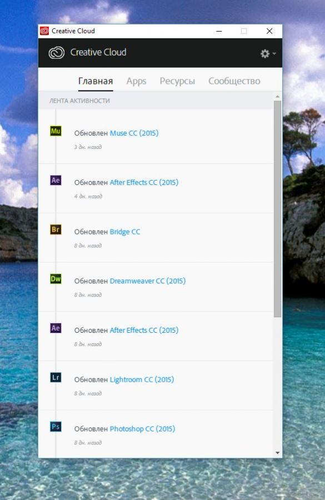The height and width of the screenshot is (500, 325).
Task: Click the red Creative Cloud title bar icon
Action: (x=44, y=31)
